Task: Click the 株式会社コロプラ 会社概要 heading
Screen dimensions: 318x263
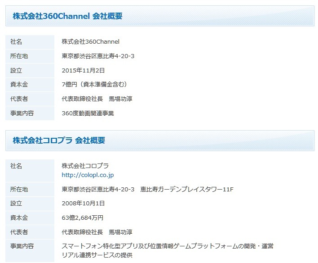Action: click(59, 141)
